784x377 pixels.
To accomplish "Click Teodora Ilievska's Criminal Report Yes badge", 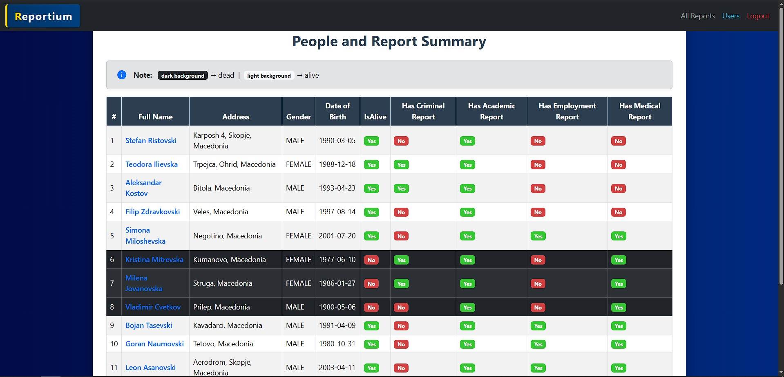I will pos(401,165).
